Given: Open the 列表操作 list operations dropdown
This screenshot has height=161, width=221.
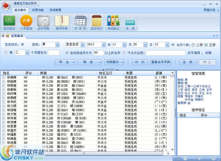Looking at the screenshot, I should 114,62.
